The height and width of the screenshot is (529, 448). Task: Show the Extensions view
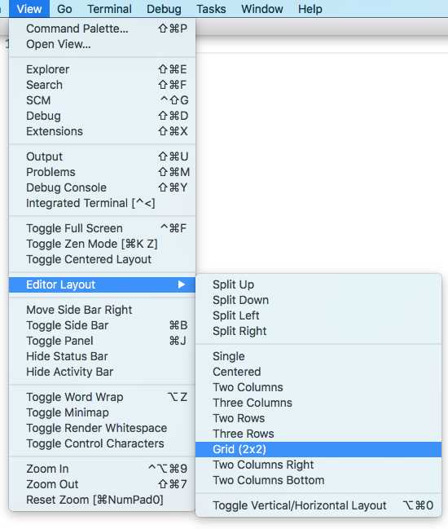coord(102,131)
